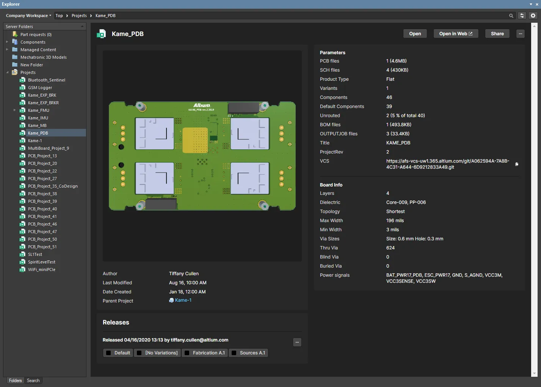541x387 pixels.
Task: Click the Open in Web button
Action: click(455, 34)
